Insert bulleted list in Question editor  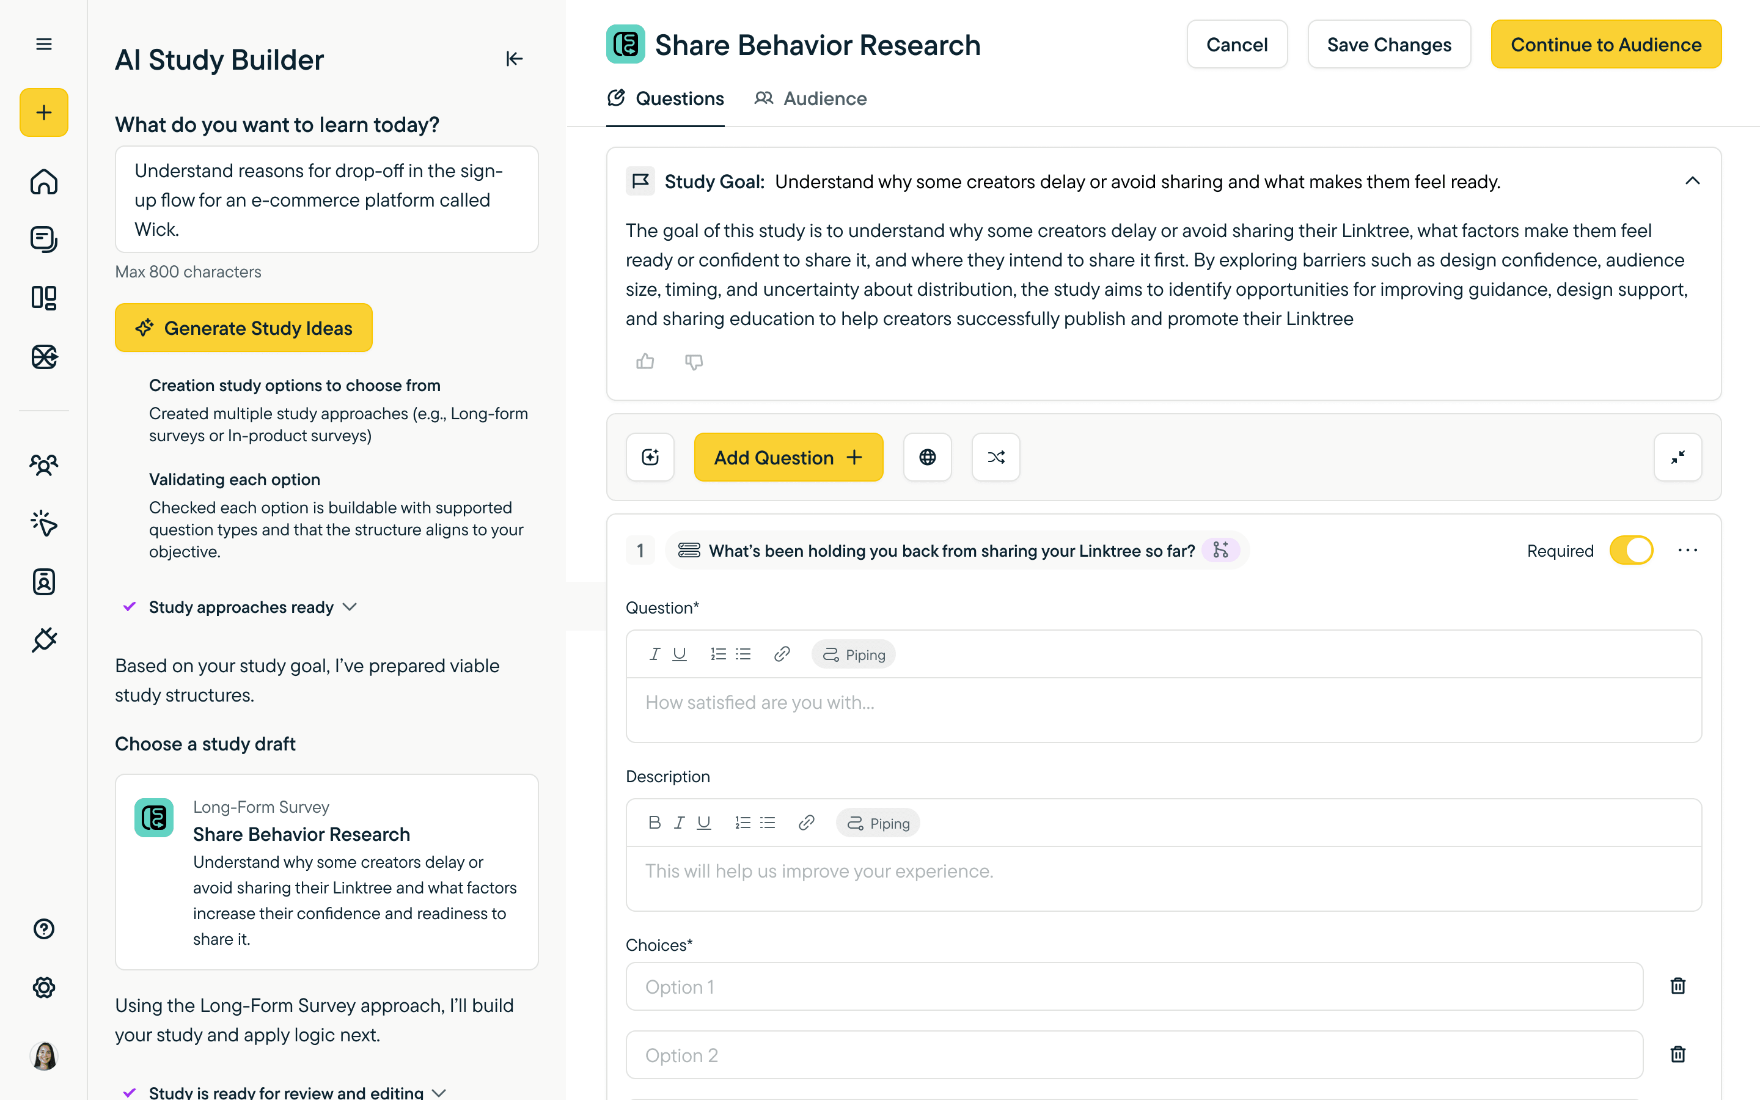(x=743, y=654)
